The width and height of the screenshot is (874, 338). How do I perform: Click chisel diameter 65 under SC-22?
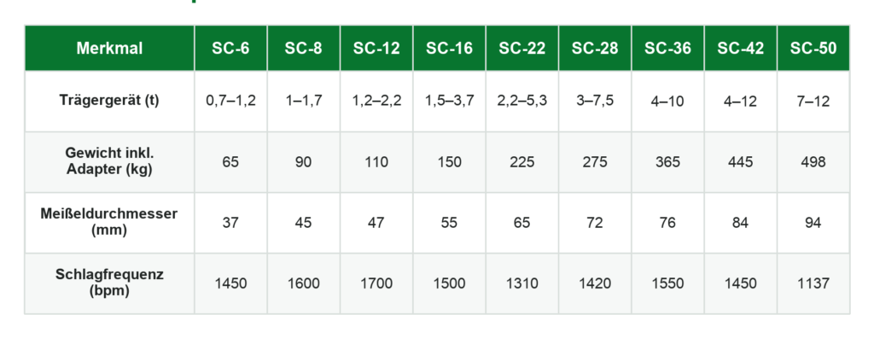click(x=522, y=223)
